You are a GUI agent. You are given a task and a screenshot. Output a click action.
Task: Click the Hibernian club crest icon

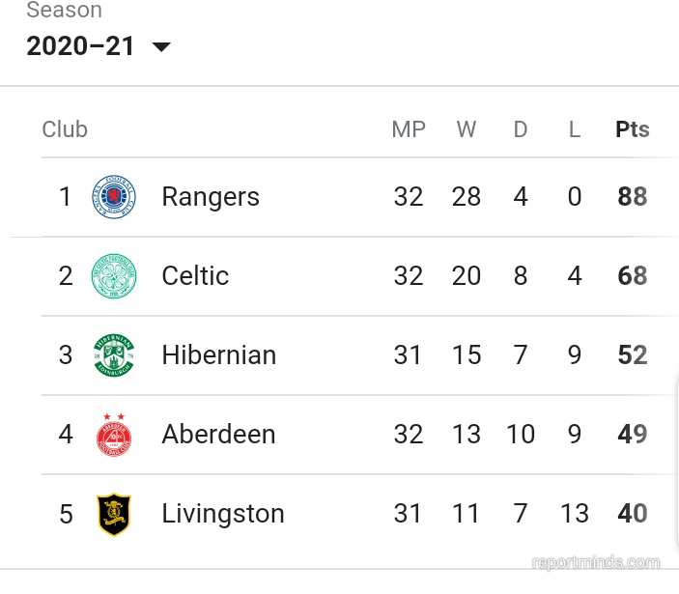114,355
